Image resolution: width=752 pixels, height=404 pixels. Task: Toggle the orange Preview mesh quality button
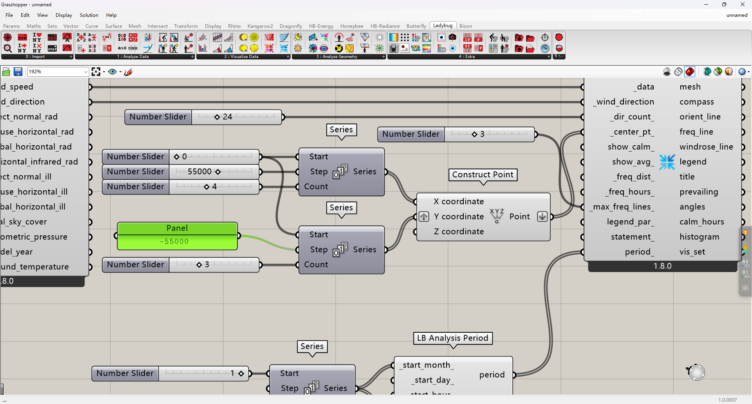coord(729,72)
